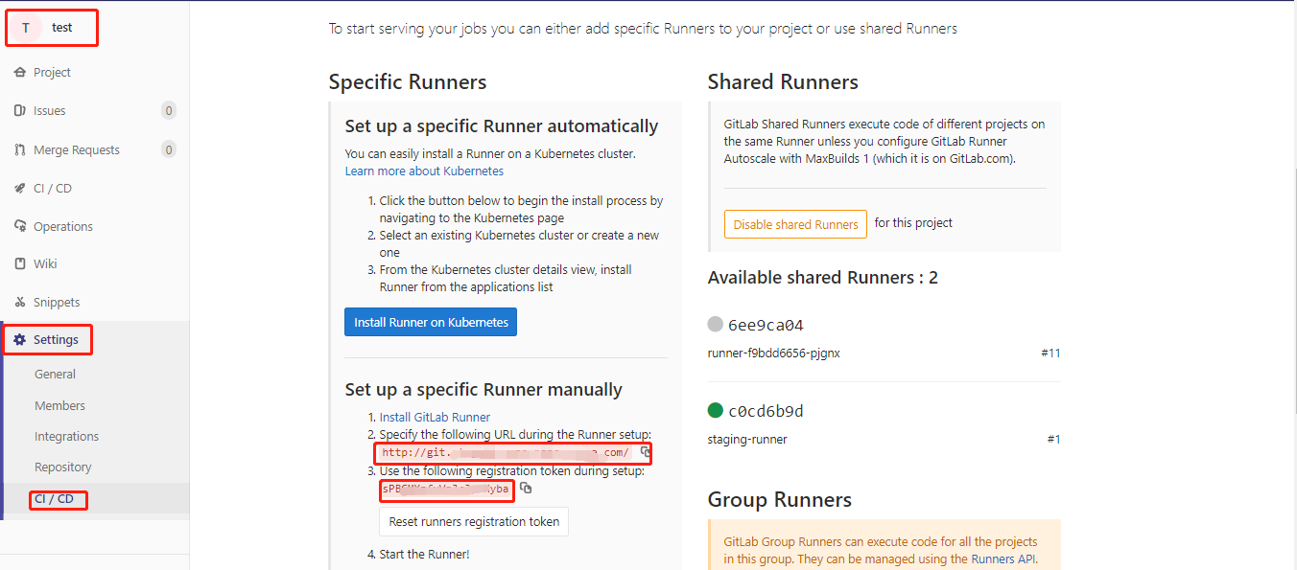This screenshot has width=1297, height=570.
Task: Click the Specific Runners heading
Action: click(408, 82)
